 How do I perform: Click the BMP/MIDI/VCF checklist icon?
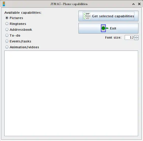click(x=87, y=16)
